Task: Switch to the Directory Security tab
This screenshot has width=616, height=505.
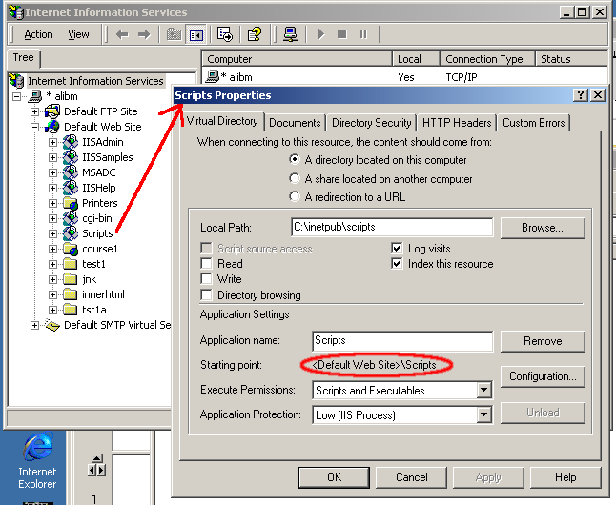Action: tap(371, 123)
